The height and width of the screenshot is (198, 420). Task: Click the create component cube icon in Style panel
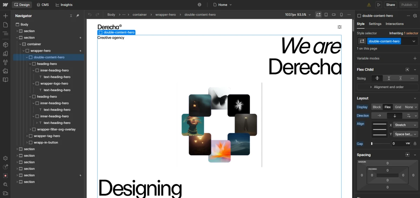(x=415, y=16)
